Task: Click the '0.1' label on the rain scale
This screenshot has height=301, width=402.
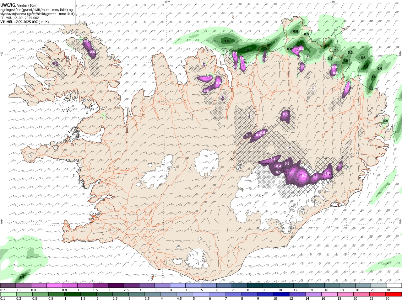Action: 3,299
